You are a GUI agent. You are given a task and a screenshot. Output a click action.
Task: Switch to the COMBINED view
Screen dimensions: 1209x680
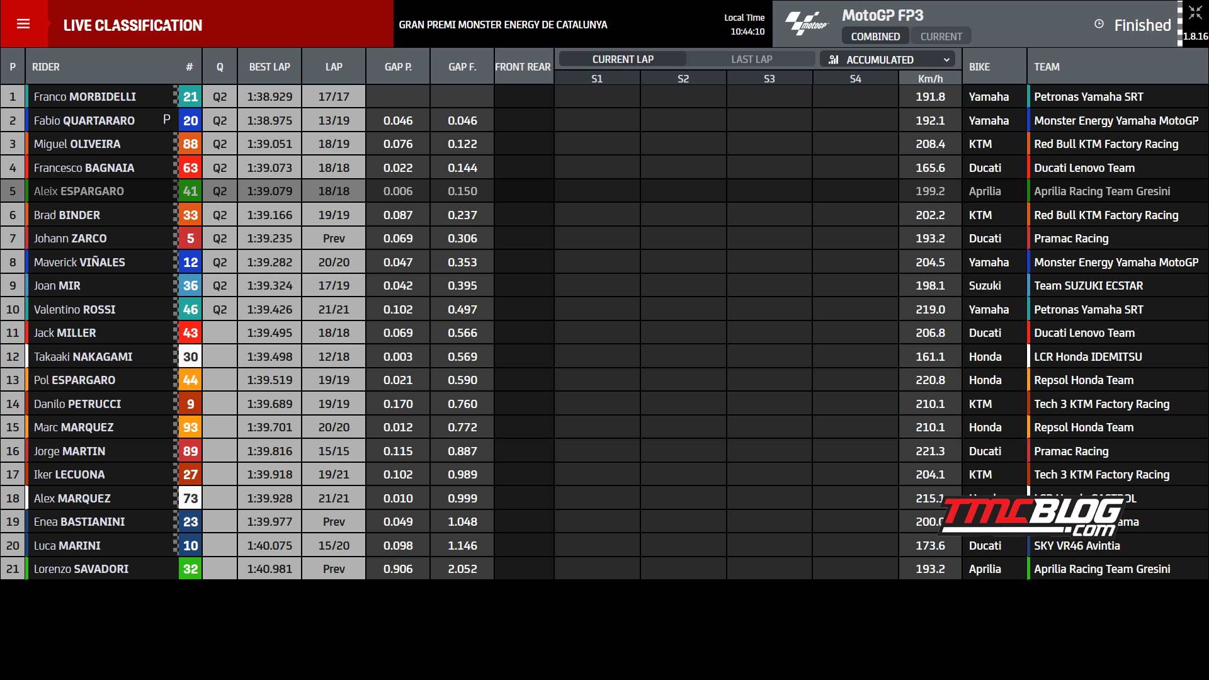point(875,37)
